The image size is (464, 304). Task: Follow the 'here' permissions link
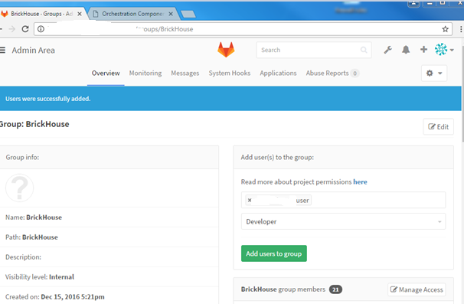coord(360,181)
